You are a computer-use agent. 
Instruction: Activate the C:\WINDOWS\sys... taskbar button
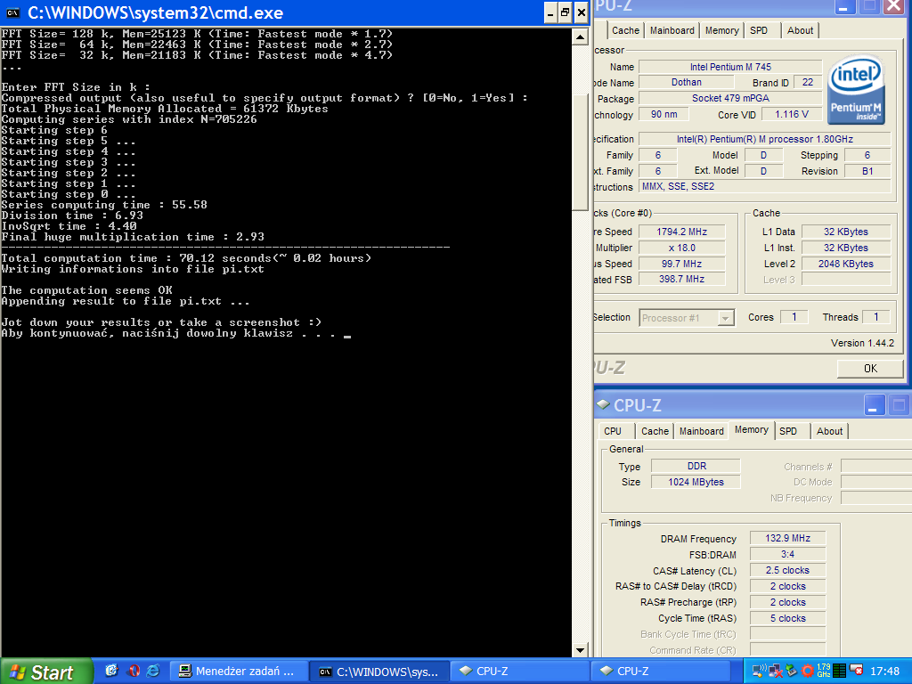tap(379, 672)
